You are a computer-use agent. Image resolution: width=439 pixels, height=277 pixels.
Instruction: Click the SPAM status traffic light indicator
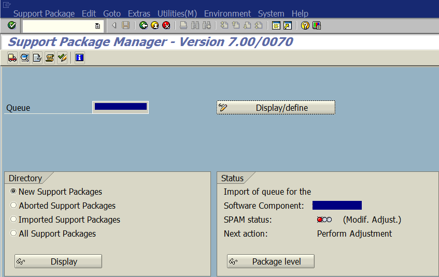point(324,220)
